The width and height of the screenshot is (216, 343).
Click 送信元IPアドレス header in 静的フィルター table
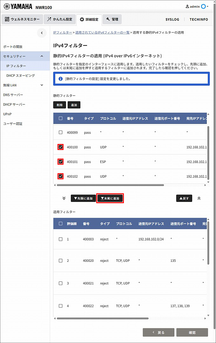[135, 118]
